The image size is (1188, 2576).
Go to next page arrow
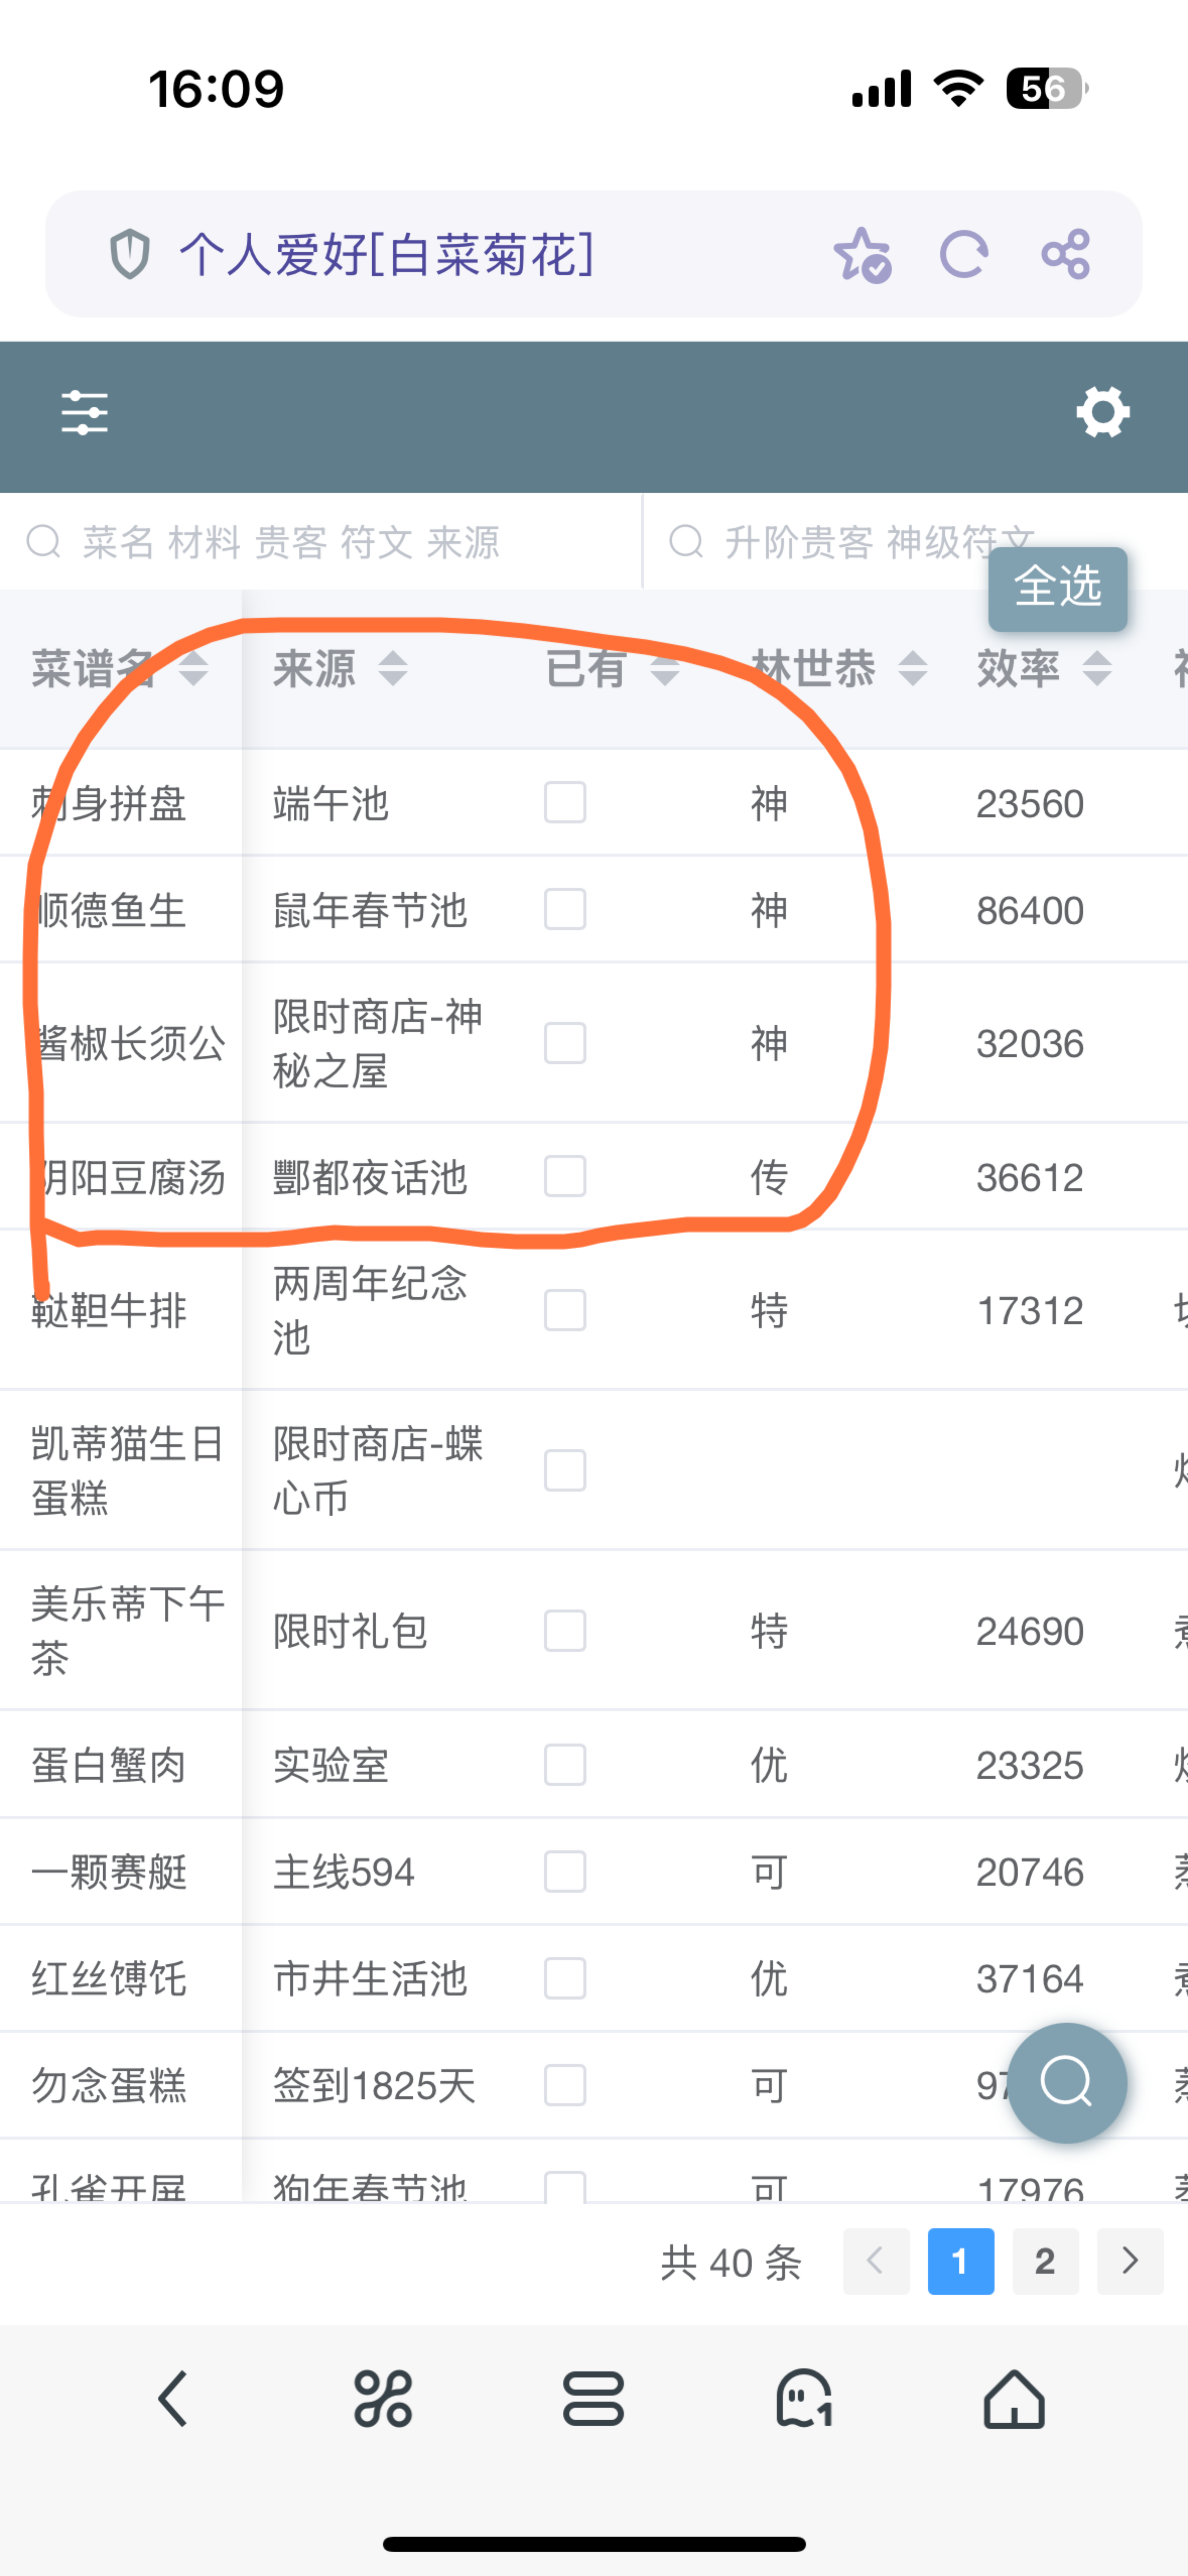[1130, 2261]
